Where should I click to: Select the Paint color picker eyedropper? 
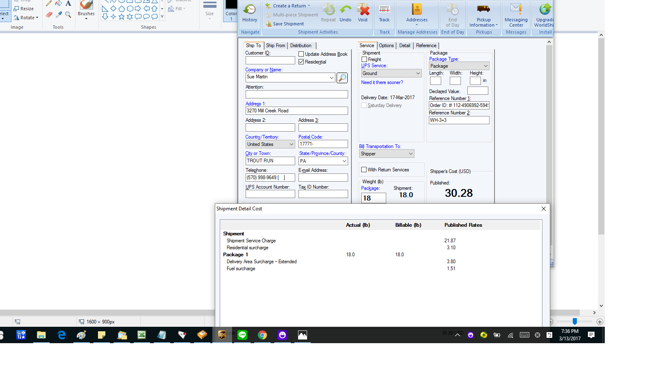tap(59, 15)
